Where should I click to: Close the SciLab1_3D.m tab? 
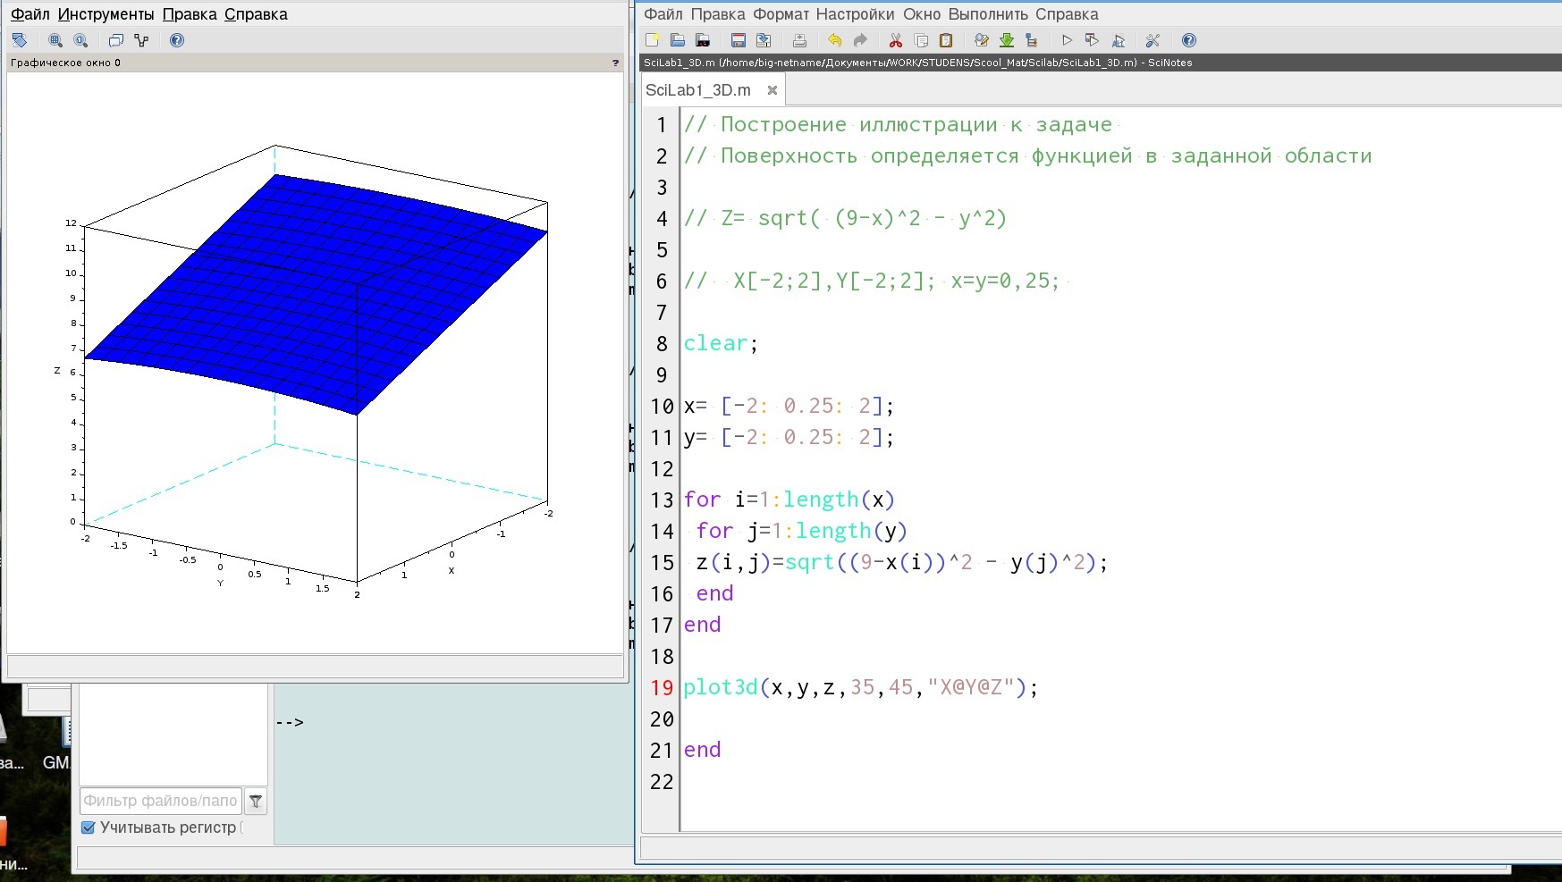tap(772, 90)
